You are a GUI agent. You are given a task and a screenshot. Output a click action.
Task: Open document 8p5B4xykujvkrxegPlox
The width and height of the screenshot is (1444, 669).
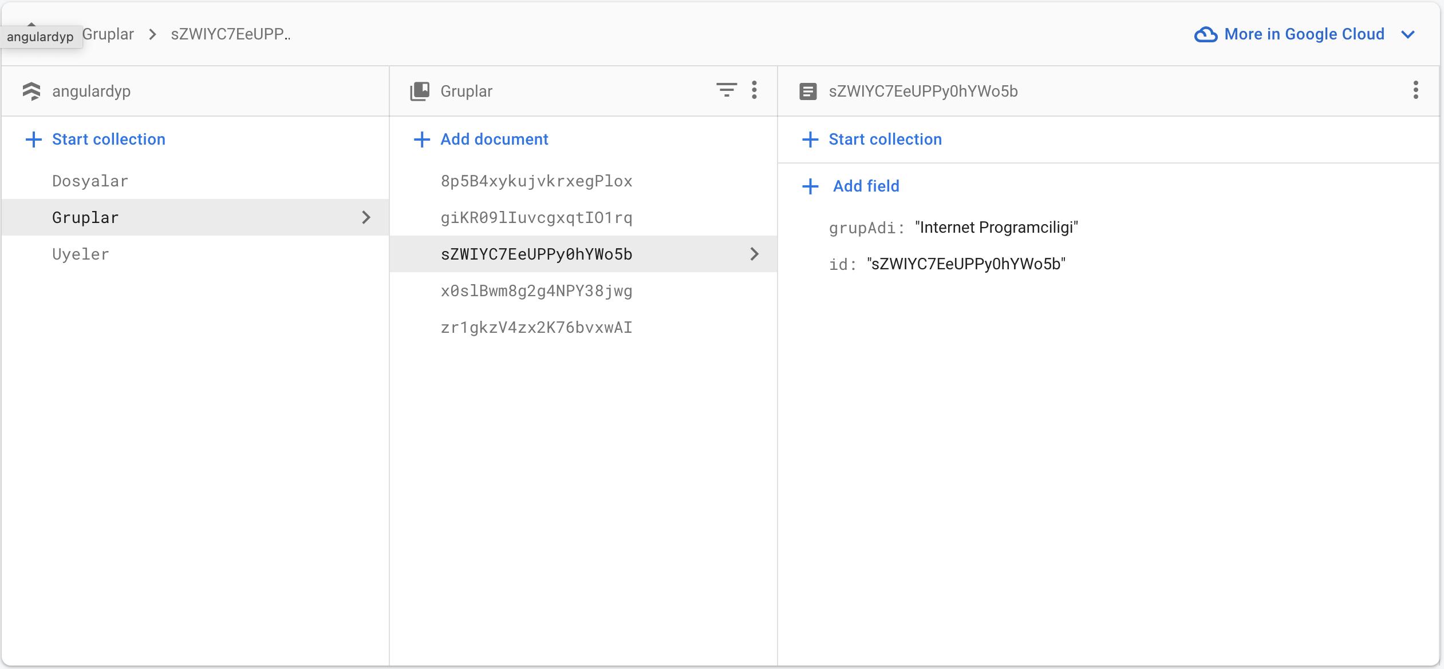(536, 181)
